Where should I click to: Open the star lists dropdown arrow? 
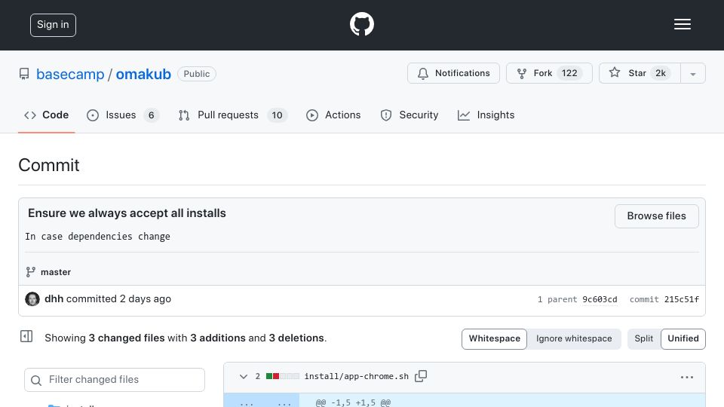click(x=692, y=74)
